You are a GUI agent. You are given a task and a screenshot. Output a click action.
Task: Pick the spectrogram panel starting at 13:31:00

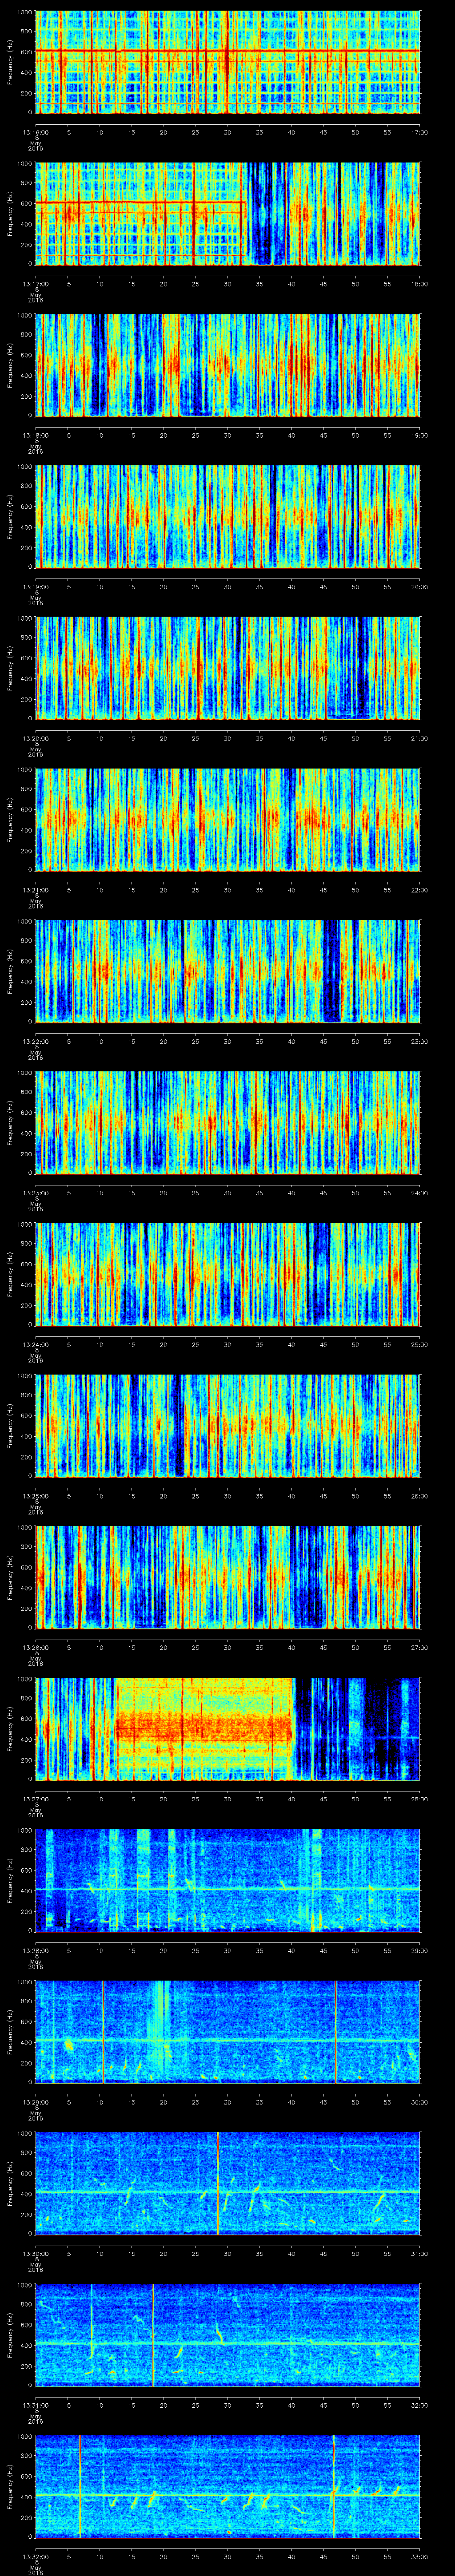(228, 2334)
